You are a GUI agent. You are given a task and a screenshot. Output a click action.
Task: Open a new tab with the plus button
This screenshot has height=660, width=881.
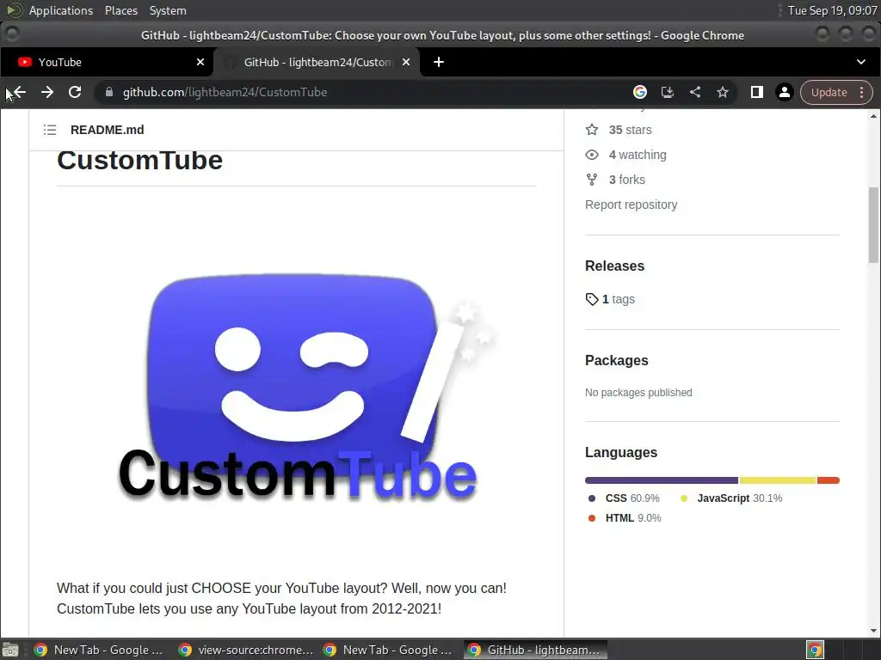[x=439, y=62]
